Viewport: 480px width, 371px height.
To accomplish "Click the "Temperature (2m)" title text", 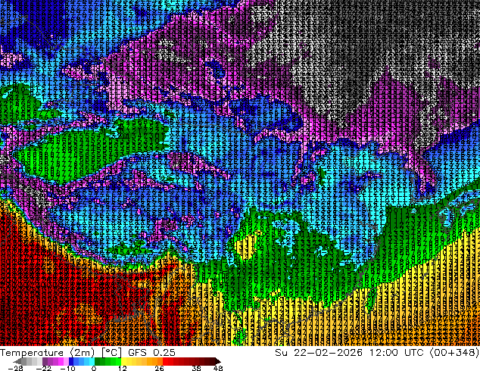I will pyautogui.click(x=48, y=352).
